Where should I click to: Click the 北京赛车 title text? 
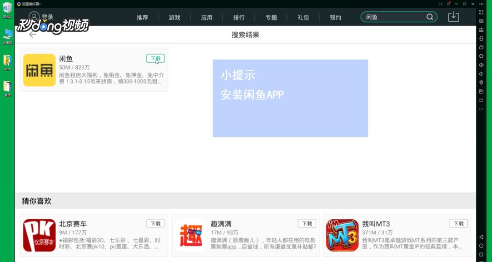[73, 224]
